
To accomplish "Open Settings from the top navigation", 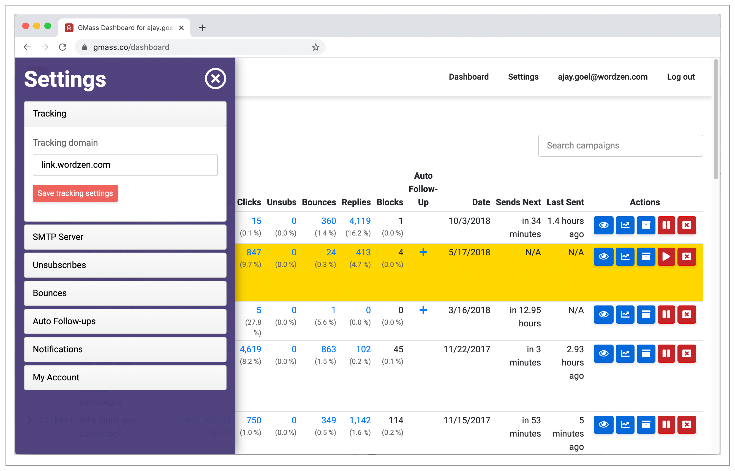I will coord(523,77).
